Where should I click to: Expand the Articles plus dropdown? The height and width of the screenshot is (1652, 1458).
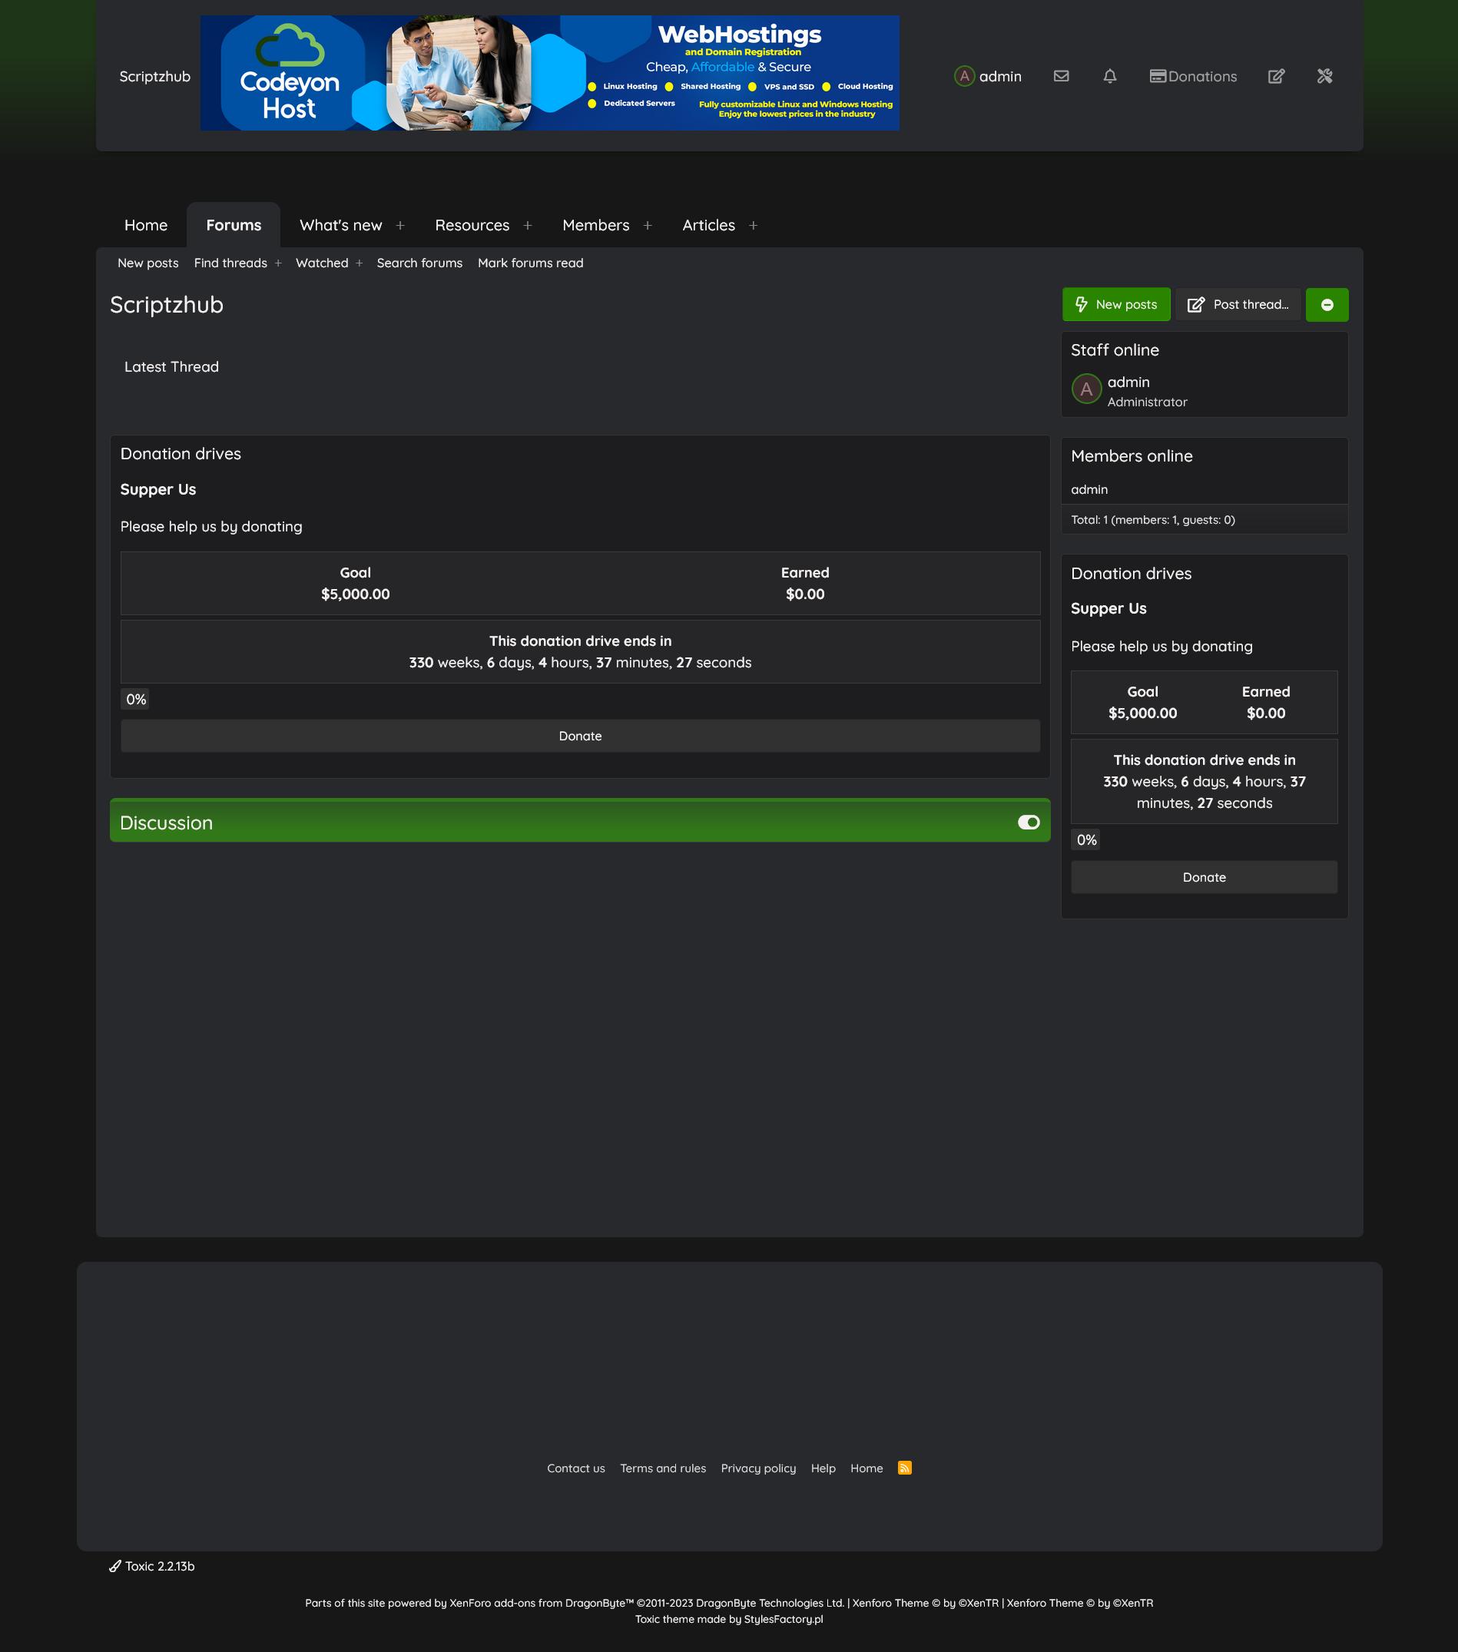pyautogui.click(x=754, y=226)
